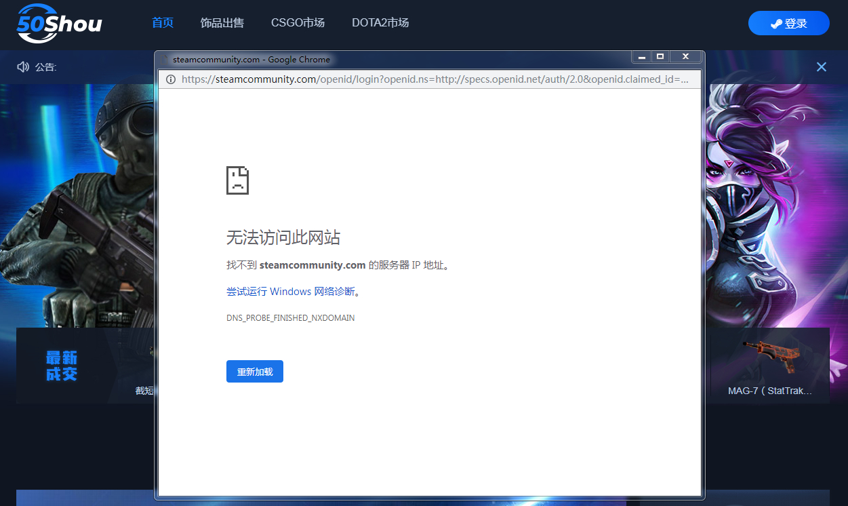The image size is (848, 506).
Task: Open the 50Shou logo homepage link
Action: click(x=59, y=23)
